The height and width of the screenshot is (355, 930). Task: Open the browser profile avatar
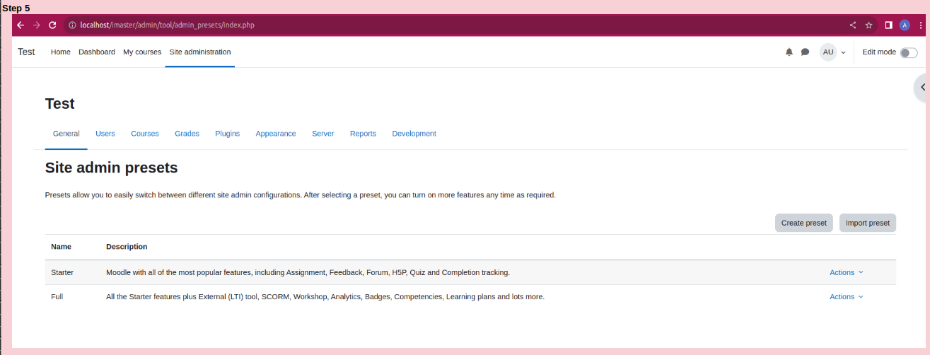(905, 25)
